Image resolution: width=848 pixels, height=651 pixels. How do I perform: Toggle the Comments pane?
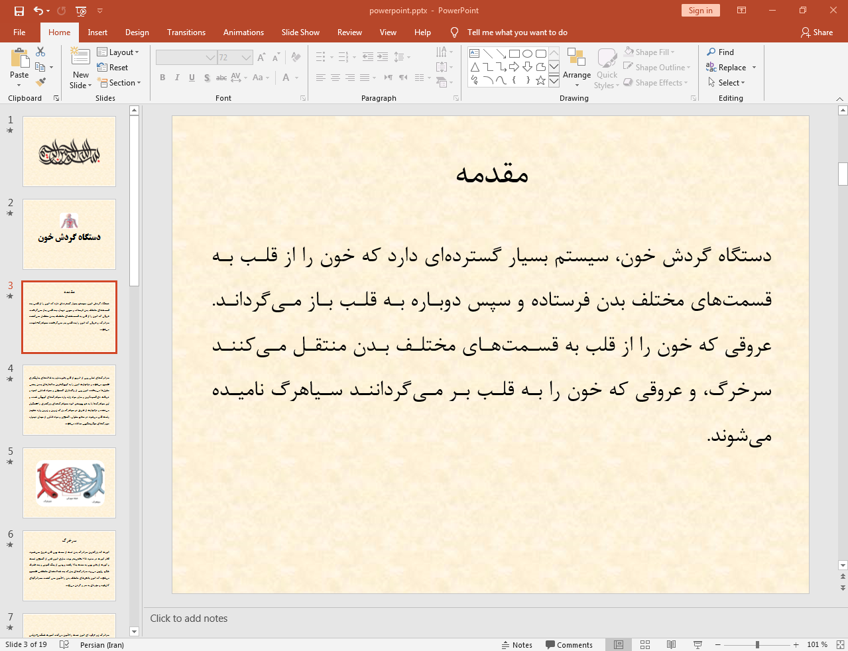[569, 644]
